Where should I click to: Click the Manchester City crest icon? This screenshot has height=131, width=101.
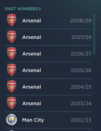coord(11,120)
